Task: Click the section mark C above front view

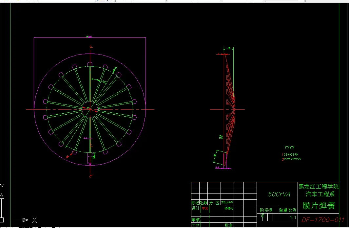Action: point(90,46)
